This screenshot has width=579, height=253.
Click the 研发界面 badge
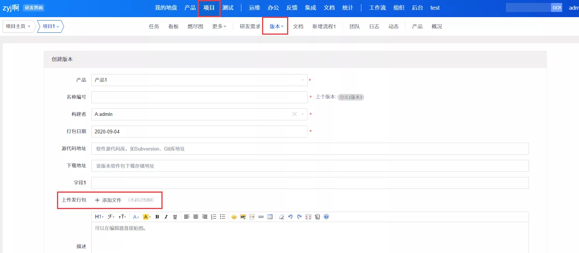pos(34,8)
